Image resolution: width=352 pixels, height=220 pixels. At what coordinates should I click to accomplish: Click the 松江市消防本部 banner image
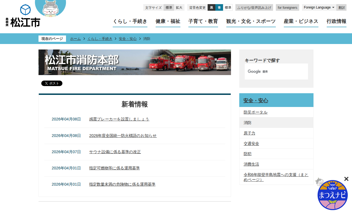135,62
